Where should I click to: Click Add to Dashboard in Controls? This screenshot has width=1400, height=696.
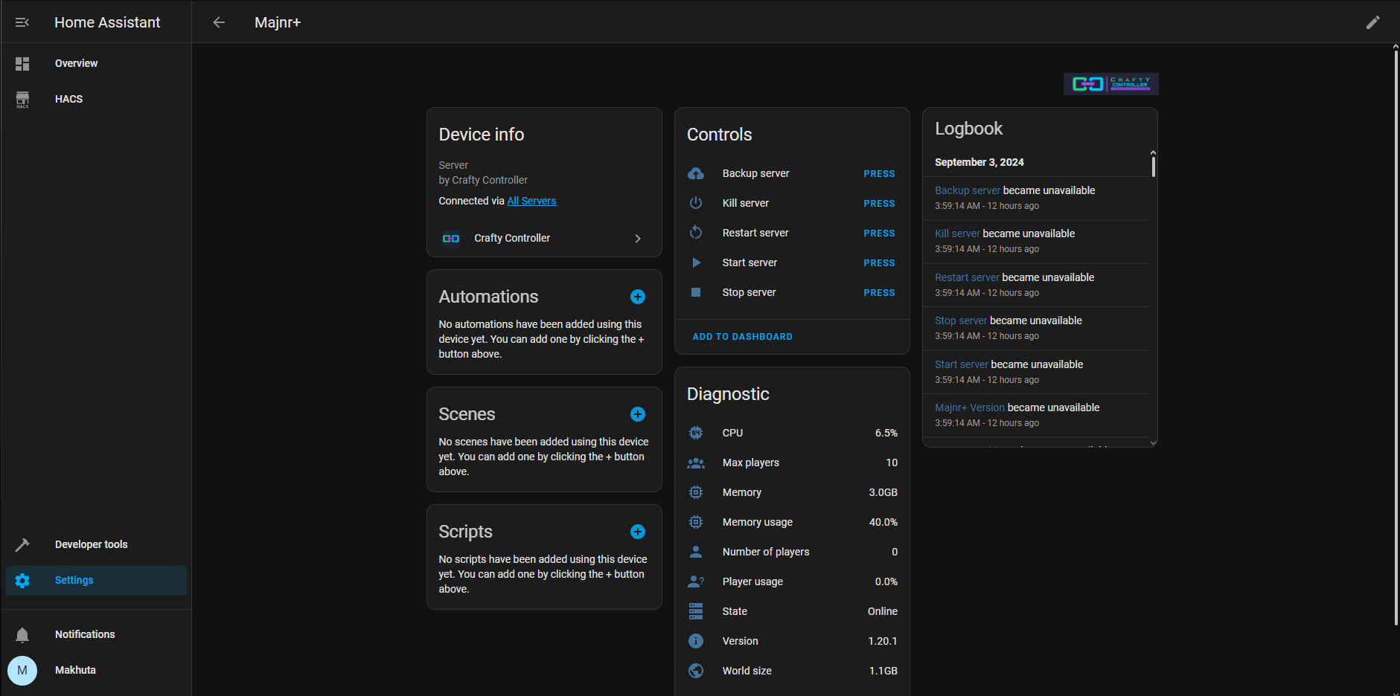pyautogui.click(x=742, y=337)
